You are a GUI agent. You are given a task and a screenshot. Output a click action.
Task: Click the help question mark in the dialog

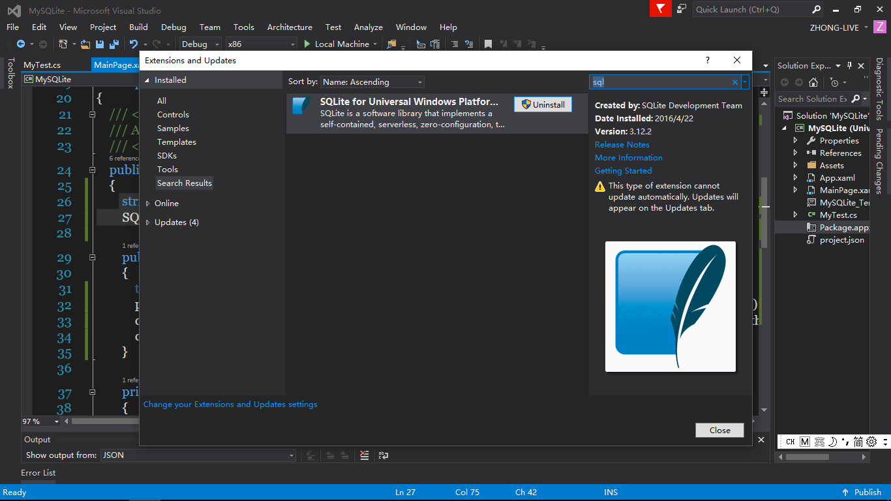coord(708,60)
